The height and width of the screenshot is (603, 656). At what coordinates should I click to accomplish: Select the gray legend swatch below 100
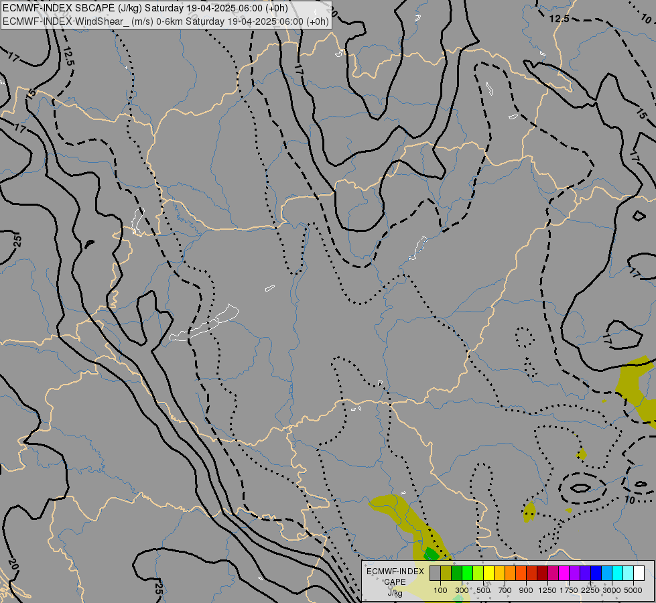click(436, 573)
